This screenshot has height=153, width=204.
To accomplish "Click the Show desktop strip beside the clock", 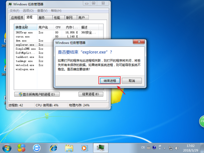I will 202,148.
